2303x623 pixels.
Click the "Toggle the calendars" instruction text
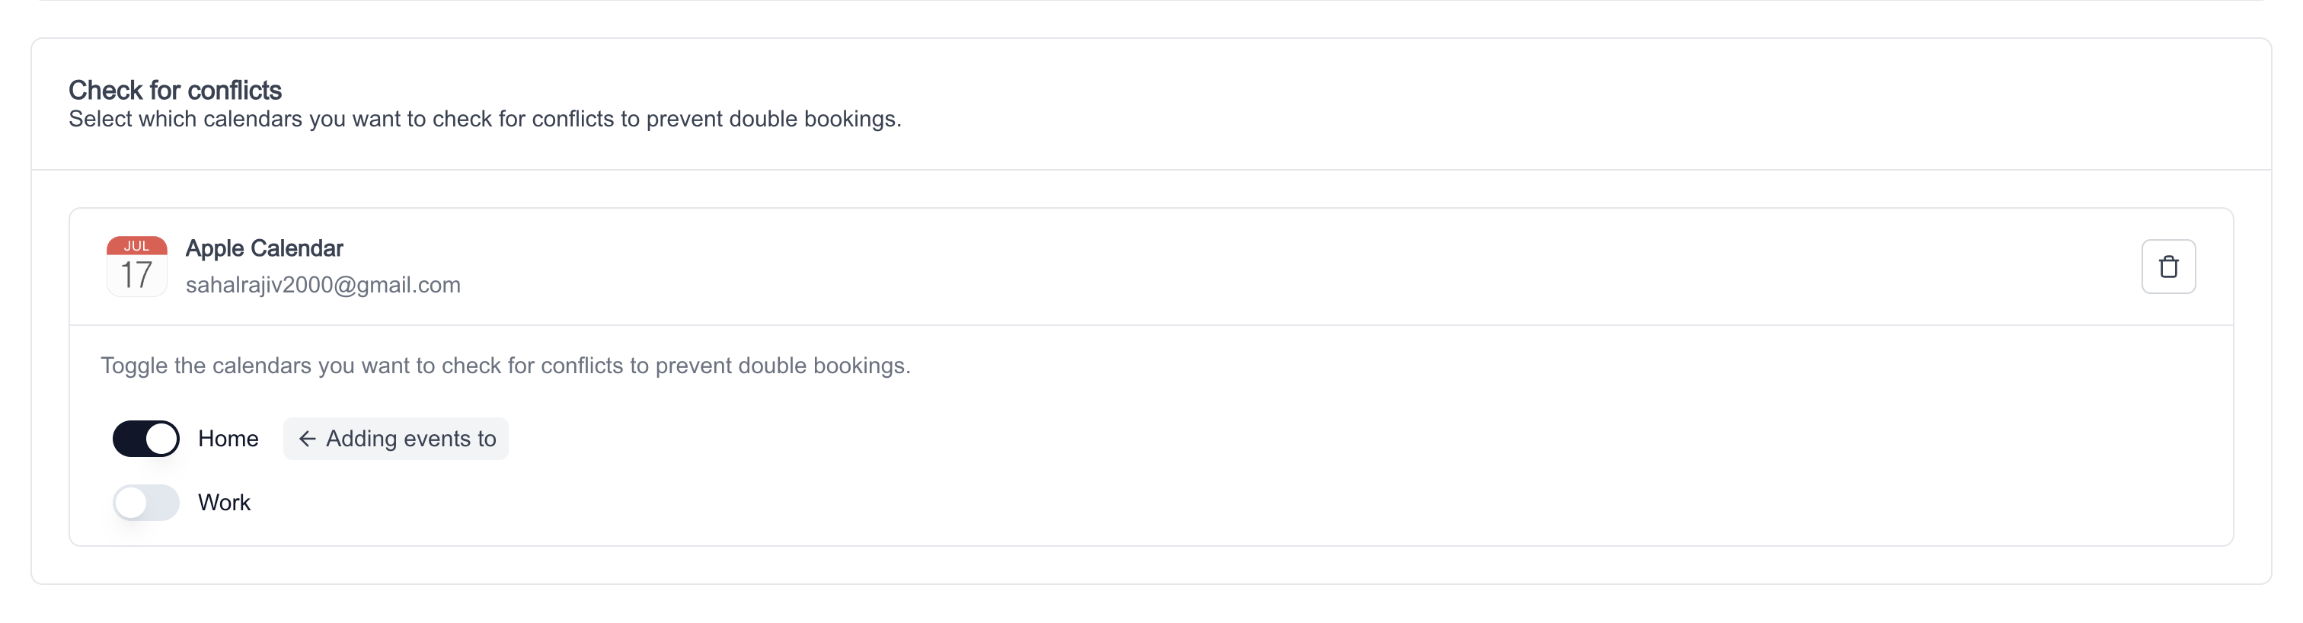click(x=505, y=366)
